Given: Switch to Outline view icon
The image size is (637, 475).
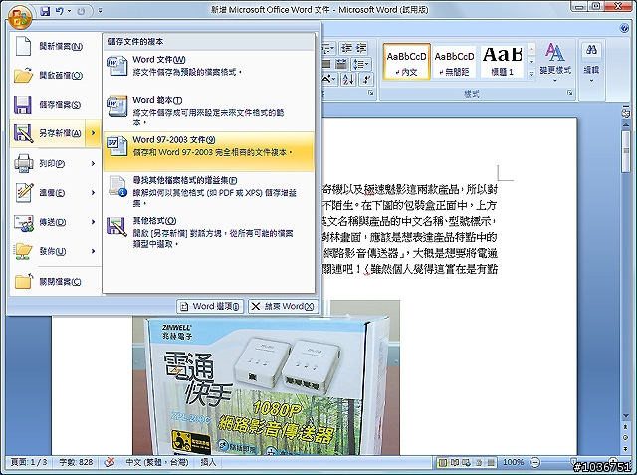Looking at the screenshot, I should [479, 462].
